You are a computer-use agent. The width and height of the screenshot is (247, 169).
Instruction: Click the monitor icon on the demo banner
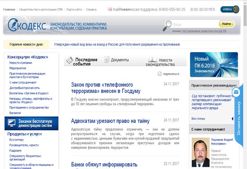(x=12, y=123)
